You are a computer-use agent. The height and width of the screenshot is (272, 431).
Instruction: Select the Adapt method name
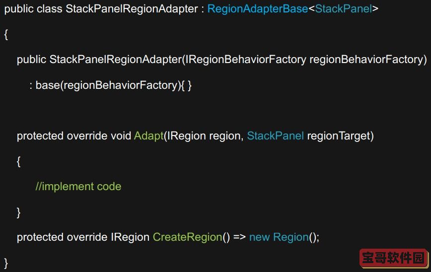click(148, 136)
